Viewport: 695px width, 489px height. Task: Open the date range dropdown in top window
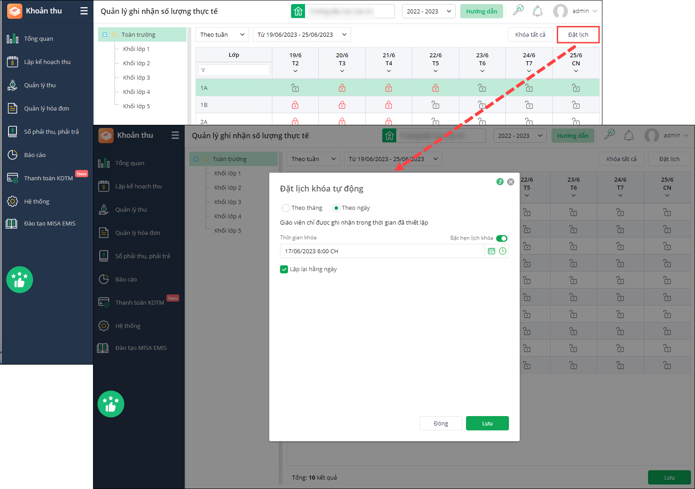click(x=302, y=34)
